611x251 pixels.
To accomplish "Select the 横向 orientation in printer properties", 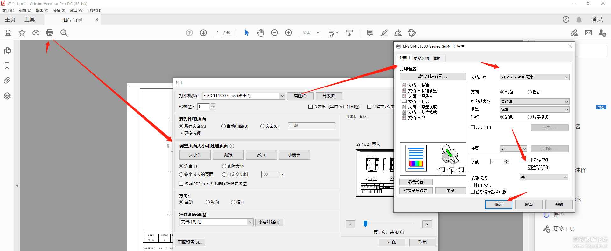I will (x=530, y=92).
